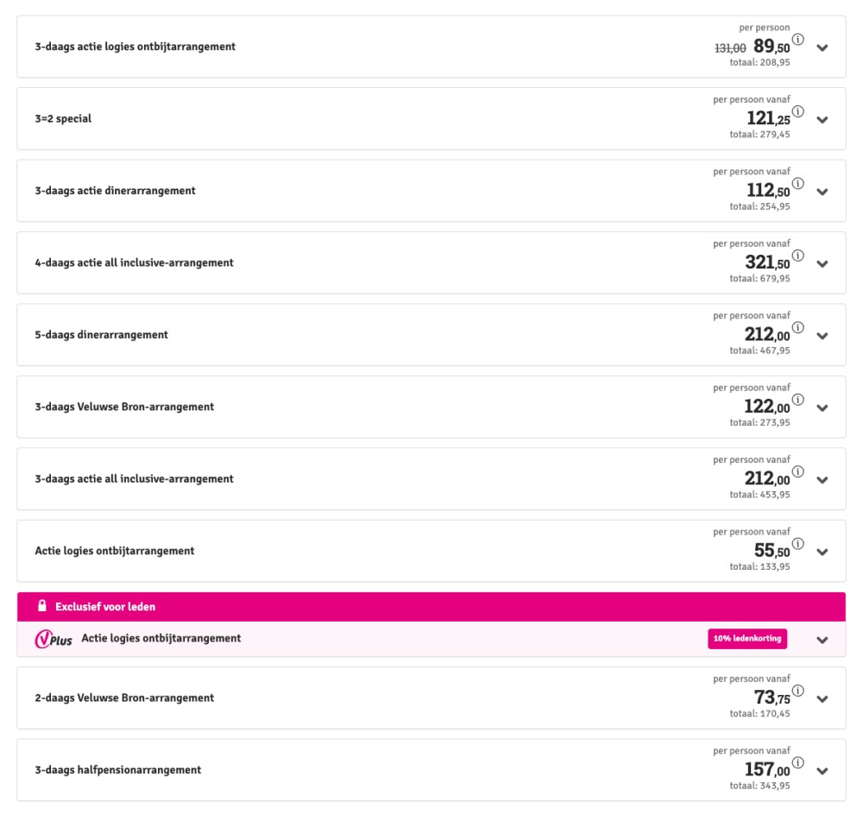Click the 10% ledenkorting badge
Screen dimensions: 863x815
click(747, 639)
